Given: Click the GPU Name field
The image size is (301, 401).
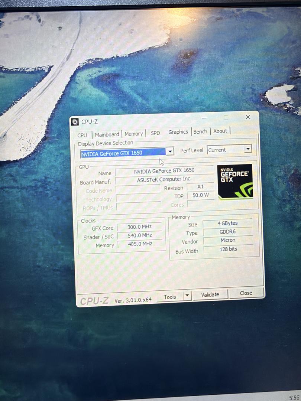Looking at the screenshot, I should point(164,171).
